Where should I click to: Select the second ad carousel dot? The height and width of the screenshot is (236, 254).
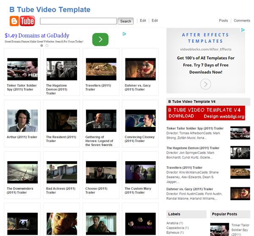tap(47, 46)
